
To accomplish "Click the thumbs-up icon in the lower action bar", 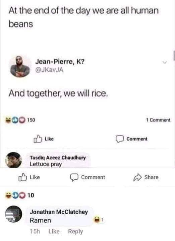I will [x=22, y=177].
